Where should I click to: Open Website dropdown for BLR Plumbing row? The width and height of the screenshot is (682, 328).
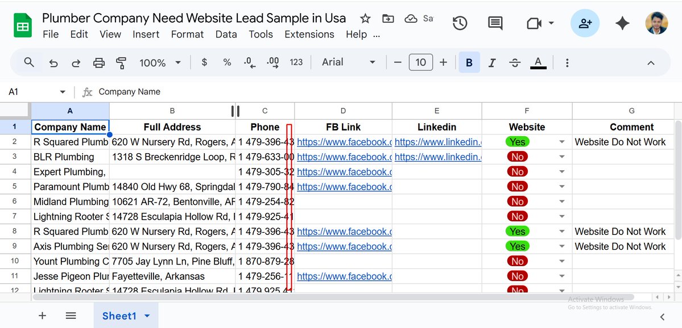tap(562, 157)
